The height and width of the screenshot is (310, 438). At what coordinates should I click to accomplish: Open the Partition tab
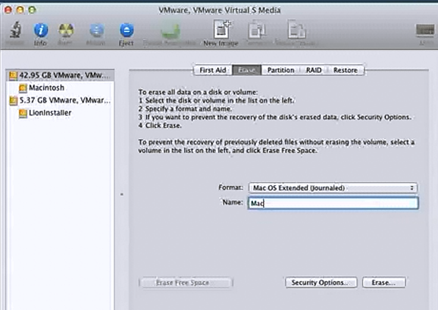click(x=281, y=70)
